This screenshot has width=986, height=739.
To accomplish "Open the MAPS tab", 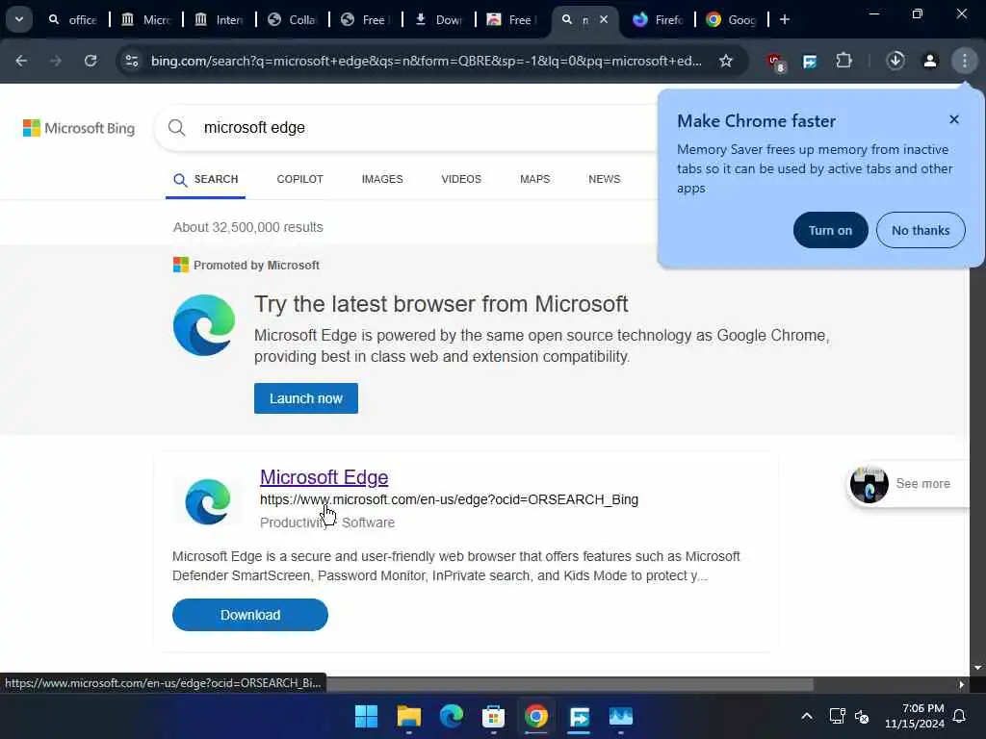I will coord(535,180).
